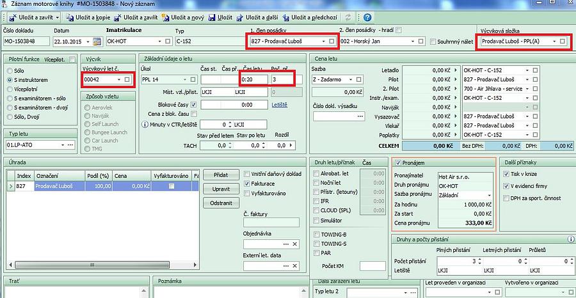Toggle the Pronájem checkbox
Image resolution: width=576 pixels, height=298 pixels.
click(399, 163)
